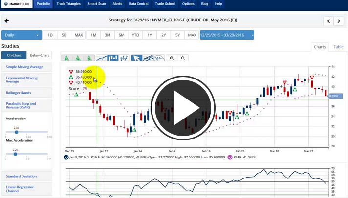
Task: Click the Simple Moving Average study
Action: click(x=25, y=66)
